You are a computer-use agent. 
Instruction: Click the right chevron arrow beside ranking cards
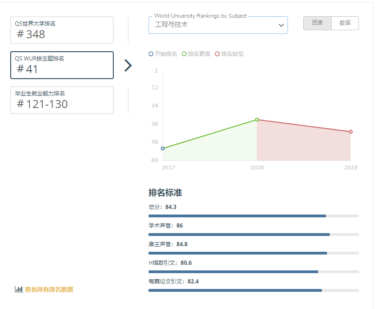point(128,66)
